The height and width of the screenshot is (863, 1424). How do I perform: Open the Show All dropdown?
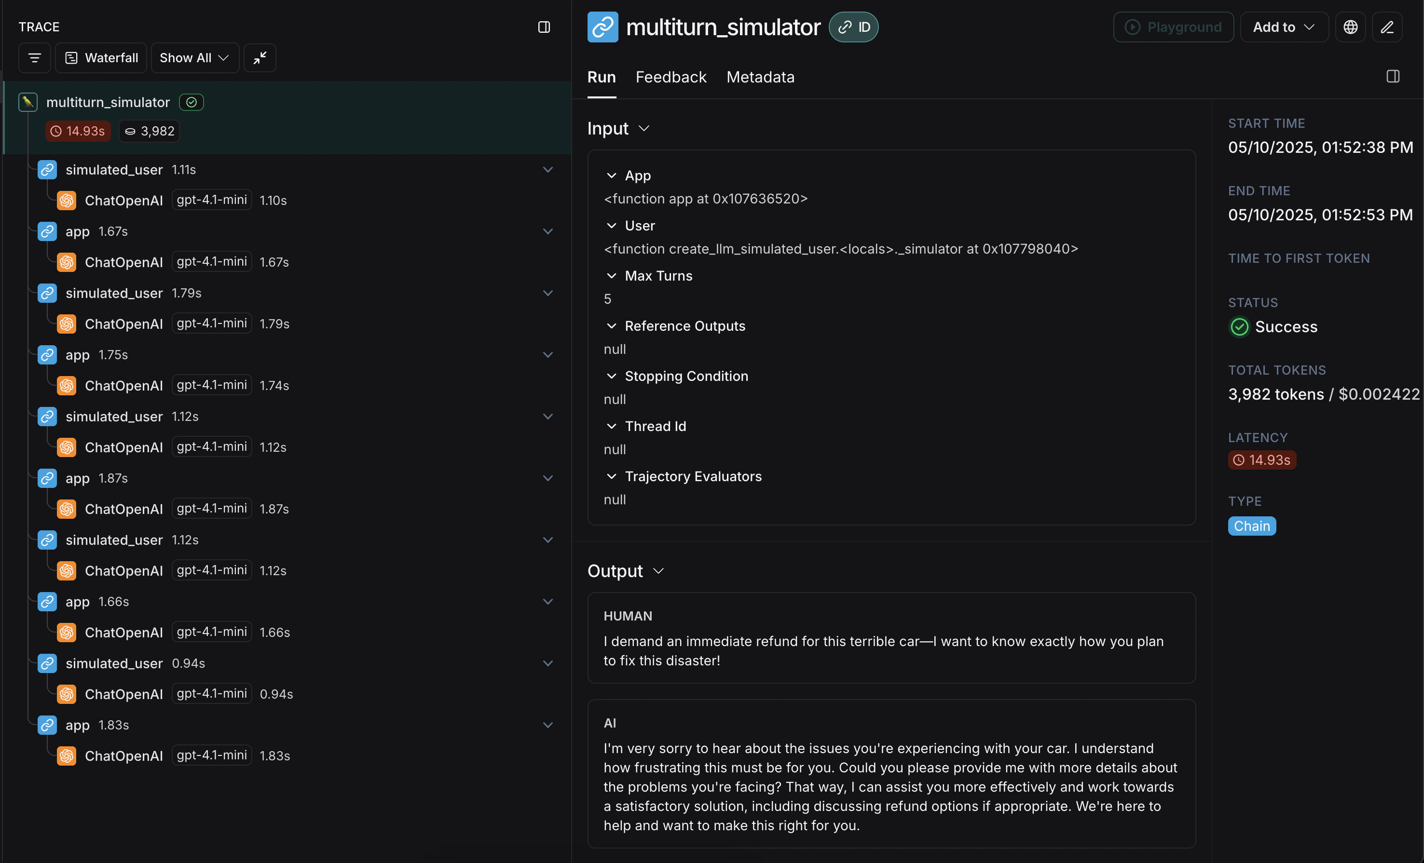point(195,58)
